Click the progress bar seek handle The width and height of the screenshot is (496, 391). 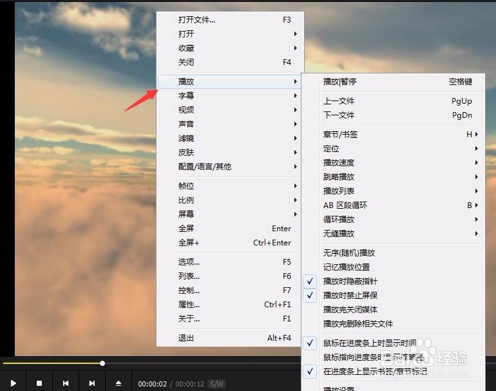pyautogui.click(x=102, y=363)
